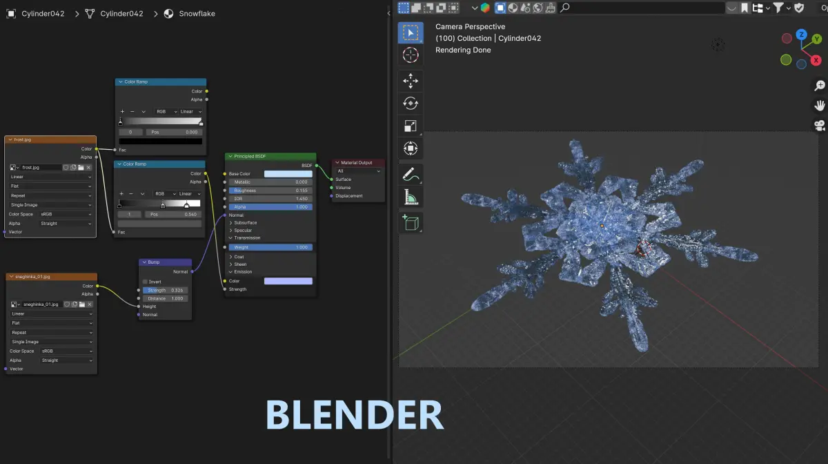Activate the 3D Cursor tool
Screen dimensions: 828x464
pos(411,56)
